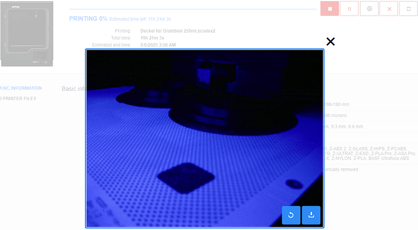Select the Zortrax printer thumbnail image
Viewport: 418px width, 230px height.
(x=27, y=34)
